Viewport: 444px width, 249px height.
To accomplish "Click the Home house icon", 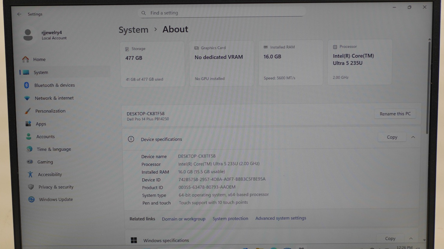I will (26, 59).
